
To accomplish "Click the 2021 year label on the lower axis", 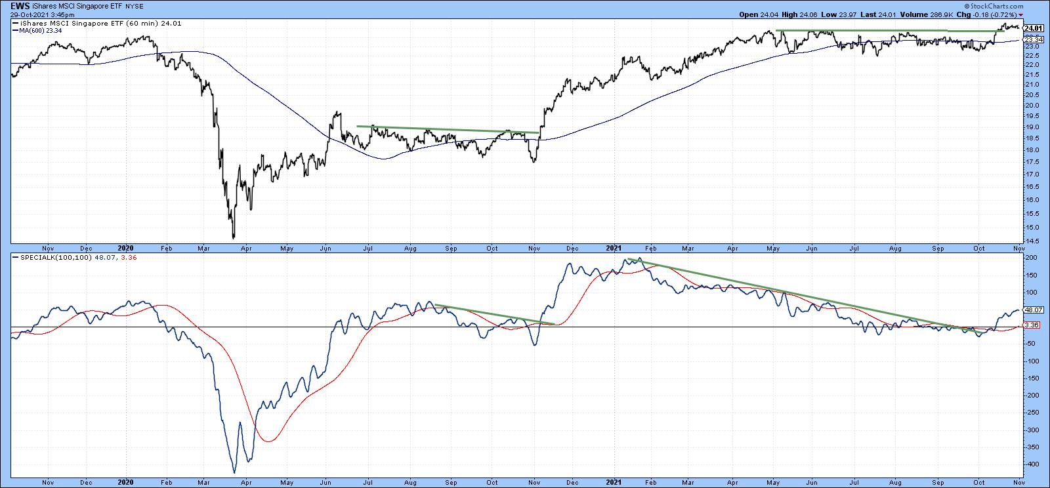I will tap(614, 483).
